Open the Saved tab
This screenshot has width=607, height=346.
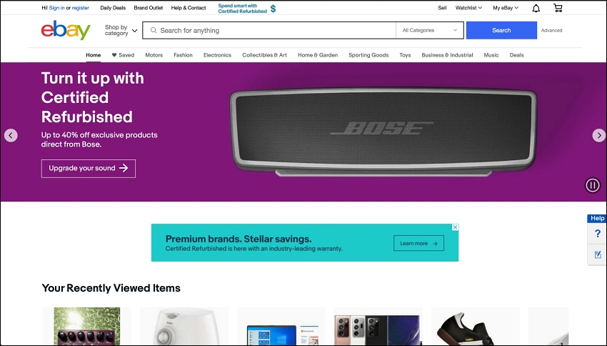click(123, 55)
